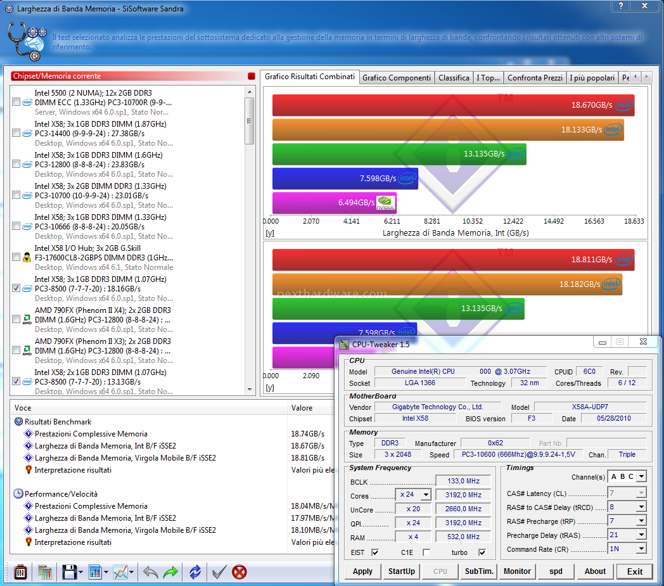Click the floppy disk save icon
The height and width of the screenshot is (586, 664).
pos(70,573)
